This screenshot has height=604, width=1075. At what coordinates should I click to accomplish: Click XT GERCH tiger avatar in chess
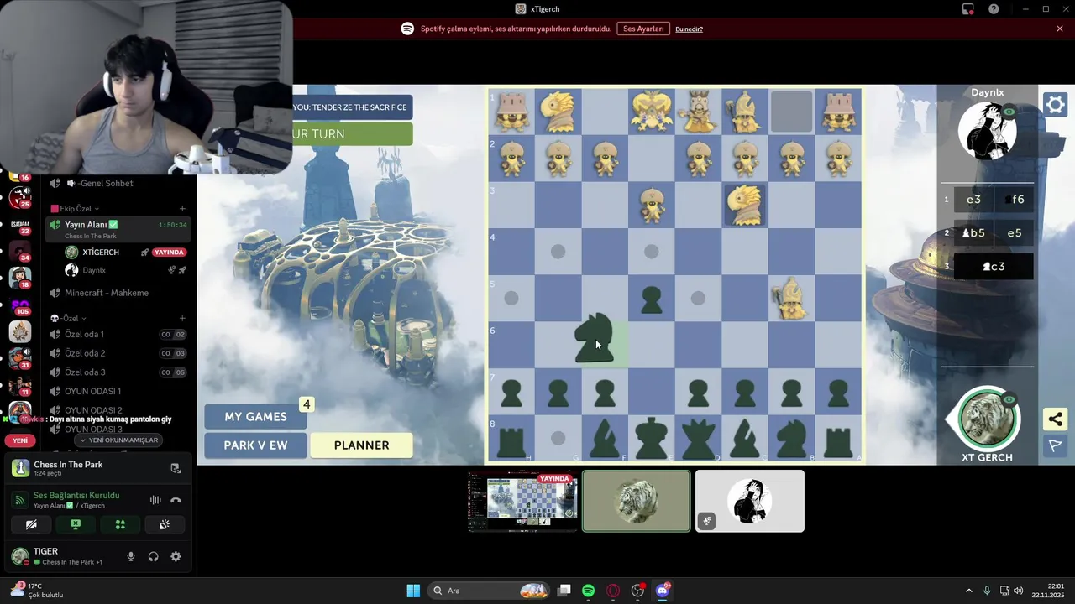tap(988, 419)
